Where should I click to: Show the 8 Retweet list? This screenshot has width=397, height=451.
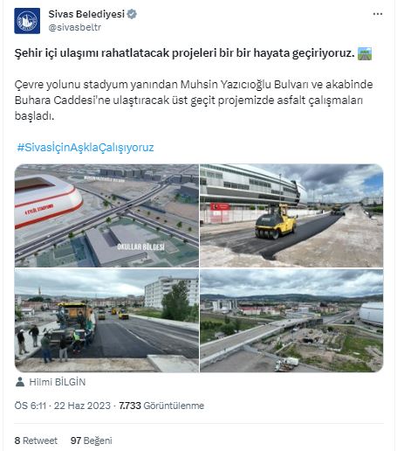coord(36,441)
